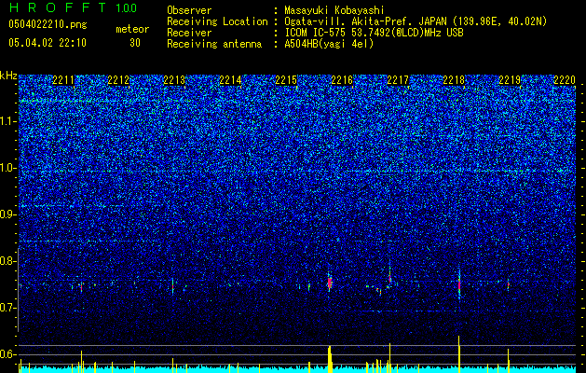
Task: Click the red meteor echo at 2218
Action: pos(459,284)
